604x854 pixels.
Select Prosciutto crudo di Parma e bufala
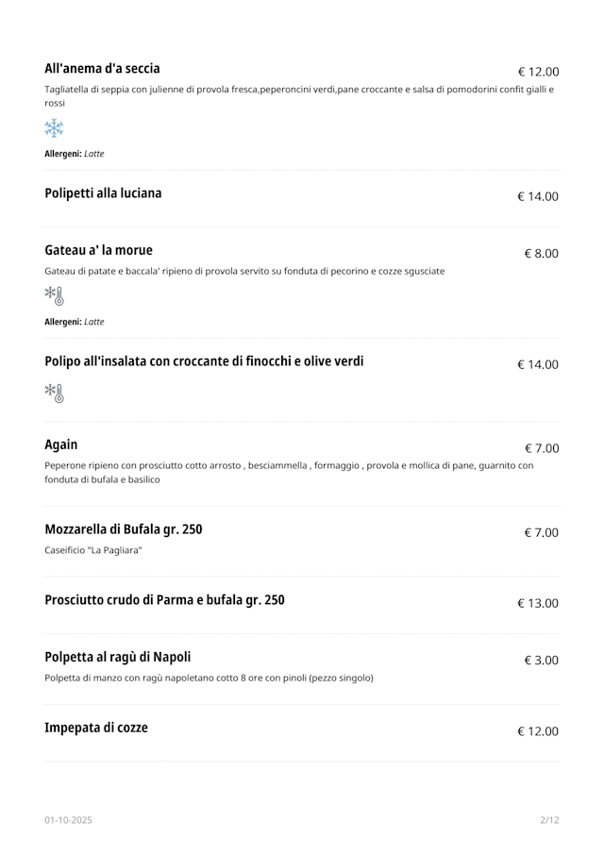click(x=164, y=600)
